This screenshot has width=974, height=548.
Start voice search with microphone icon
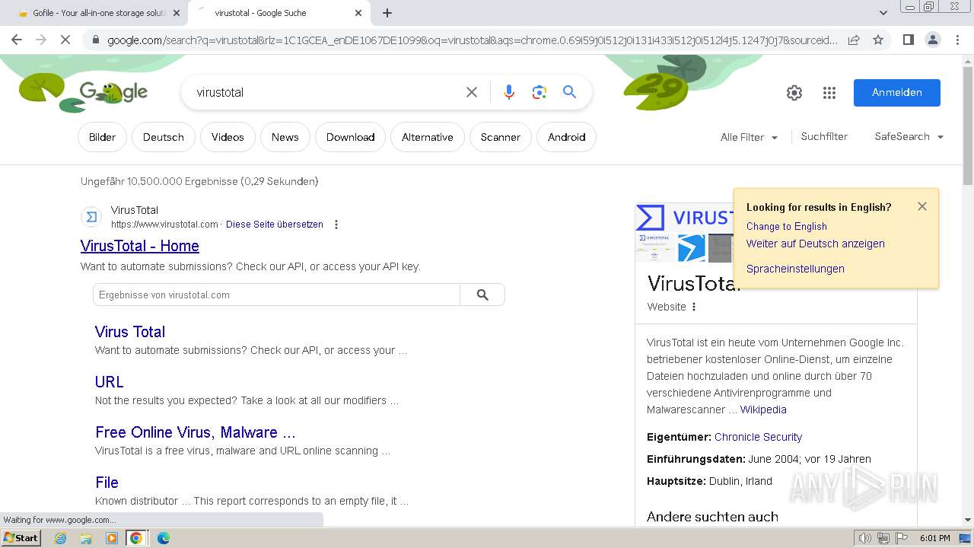(x=509, y=92)
